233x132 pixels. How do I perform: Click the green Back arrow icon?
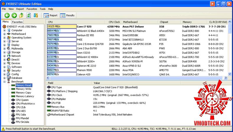tap(7, 15)
